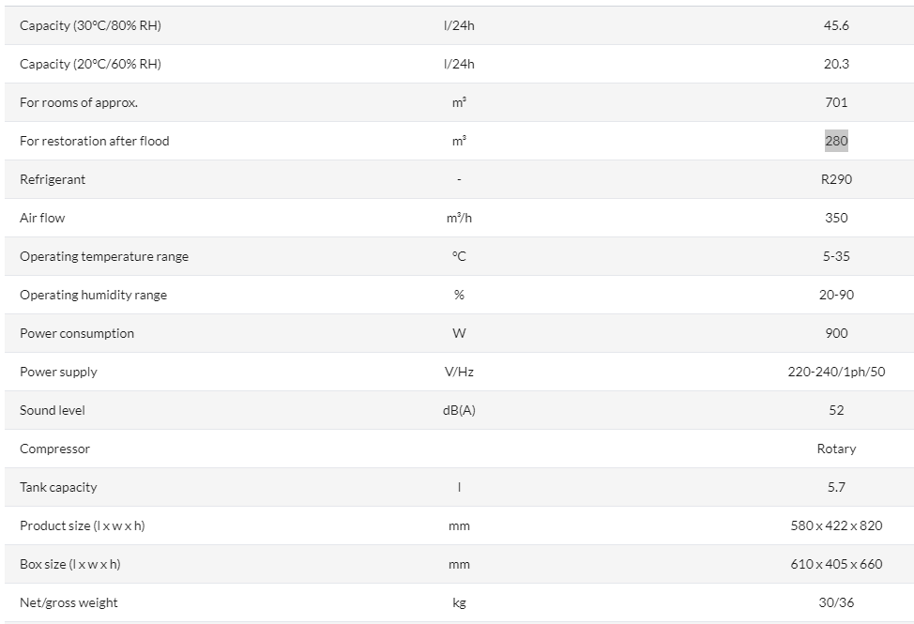Select the 5-35 temperature range value
The height and width of the screenshot is (624, 914).
[x=836, y=256]
